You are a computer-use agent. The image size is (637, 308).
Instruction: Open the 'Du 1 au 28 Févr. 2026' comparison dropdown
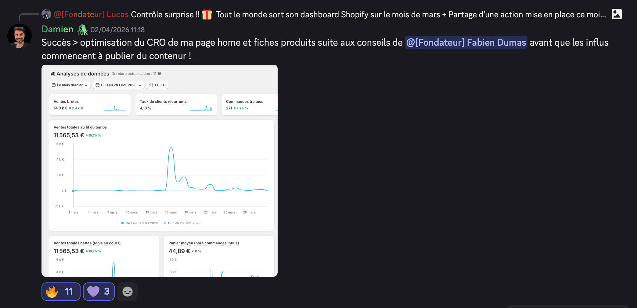tap(119, 85)
